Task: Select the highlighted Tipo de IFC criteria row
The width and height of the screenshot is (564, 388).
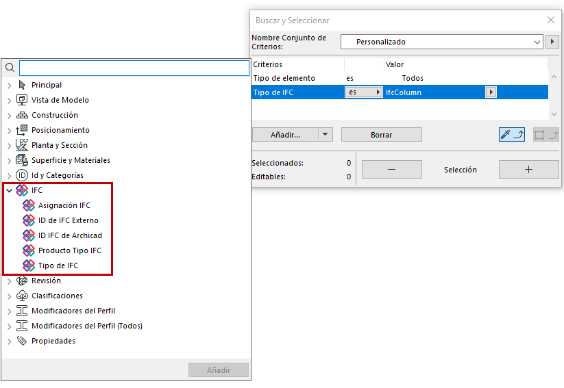Action: tap(400, 92)
